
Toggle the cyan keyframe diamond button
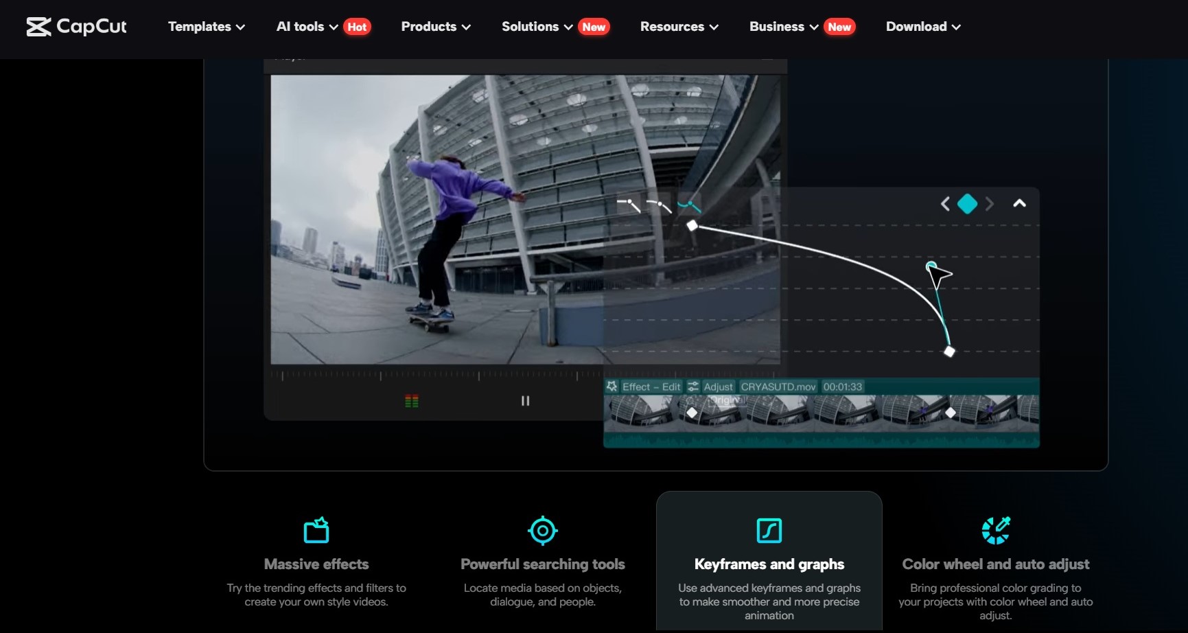[x=967, y=204]
